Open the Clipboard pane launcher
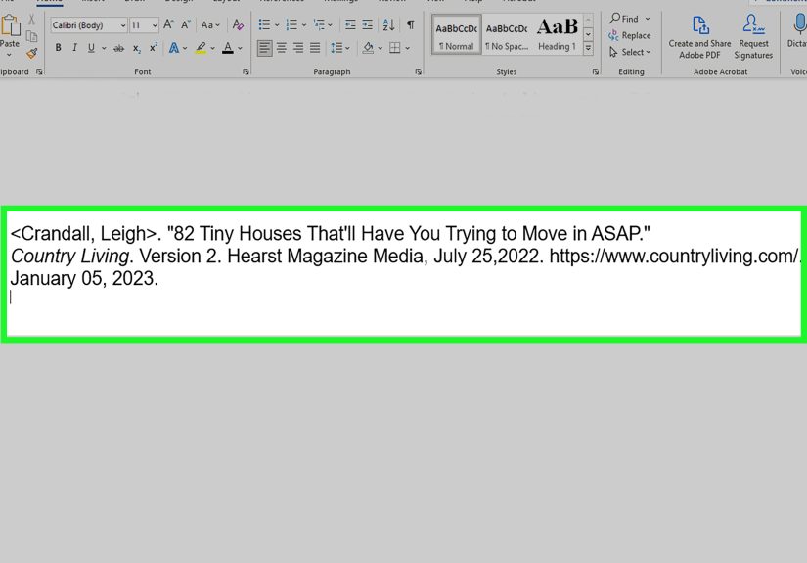Image resolution: width=807 pixels, height=563 pixels. pos(39,72)
